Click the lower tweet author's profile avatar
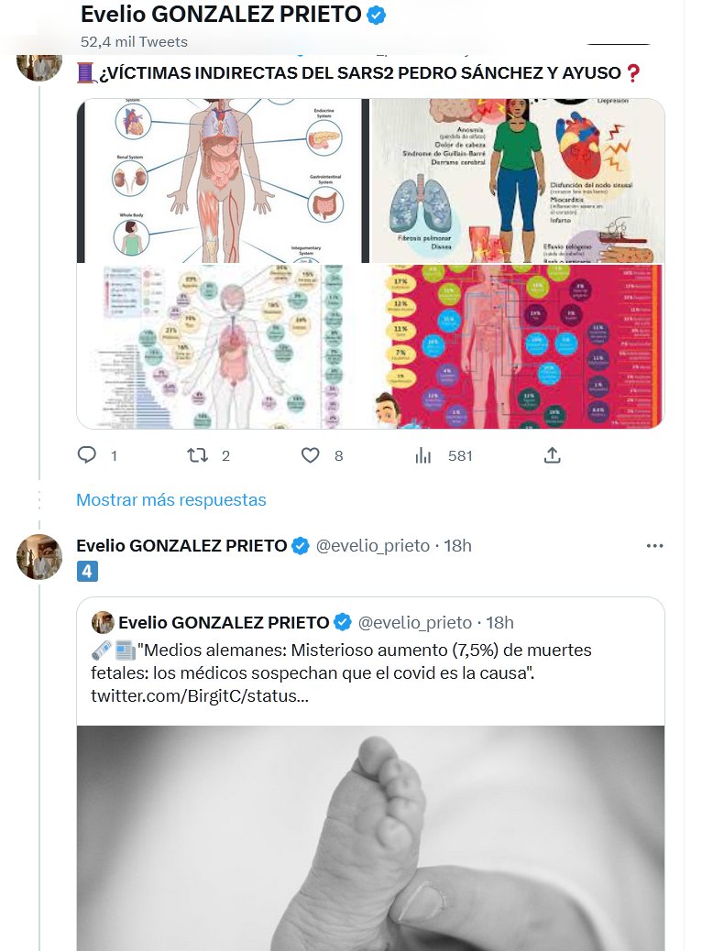 click(x=39, y=557)
